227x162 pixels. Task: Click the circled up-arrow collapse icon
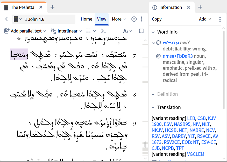point(134,19)
